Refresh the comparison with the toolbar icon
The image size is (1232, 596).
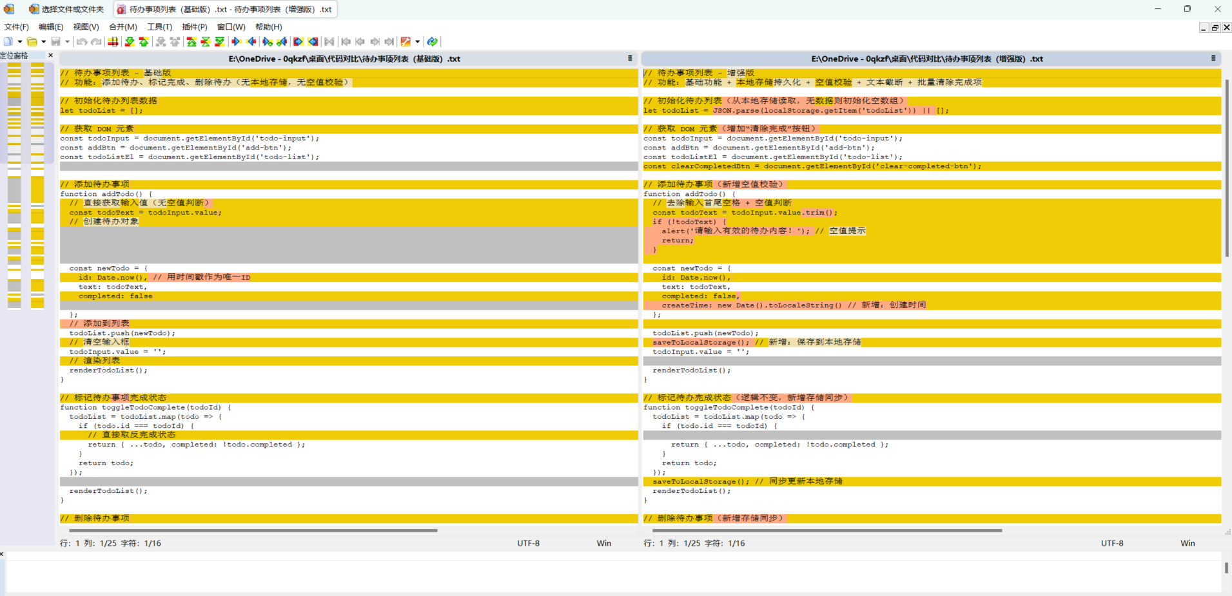coord(433,42)
